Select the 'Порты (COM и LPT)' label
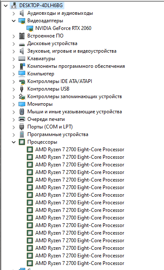 50,127
